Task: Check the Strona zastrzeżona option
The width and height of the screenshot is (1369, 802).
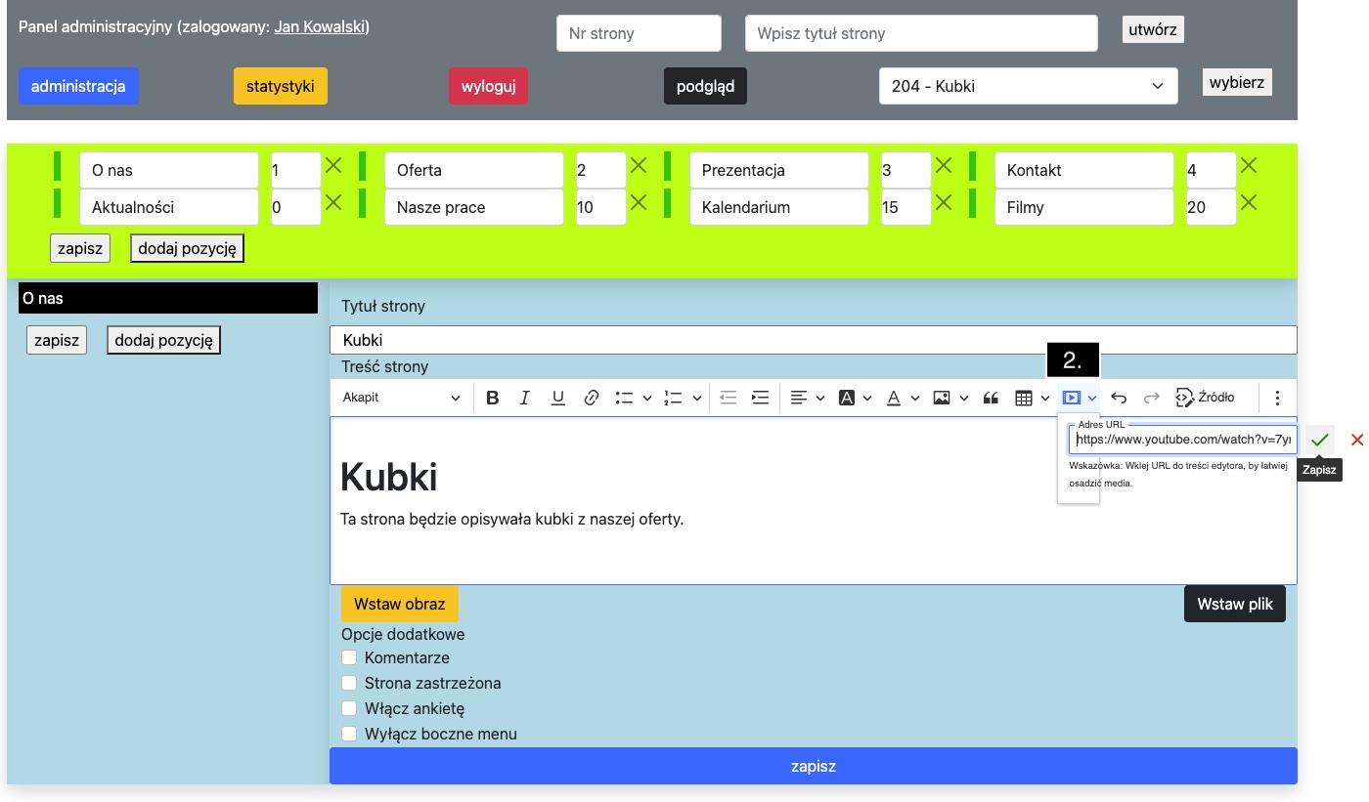Action: (x=349, y=683)
